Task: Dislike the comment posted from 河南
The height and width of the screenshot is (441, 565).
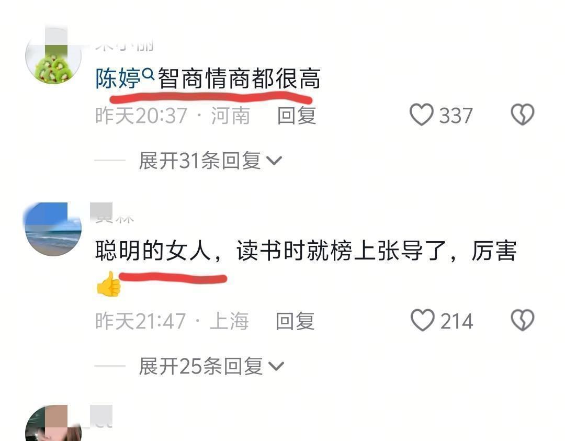Action: click(x=523, y=115)
